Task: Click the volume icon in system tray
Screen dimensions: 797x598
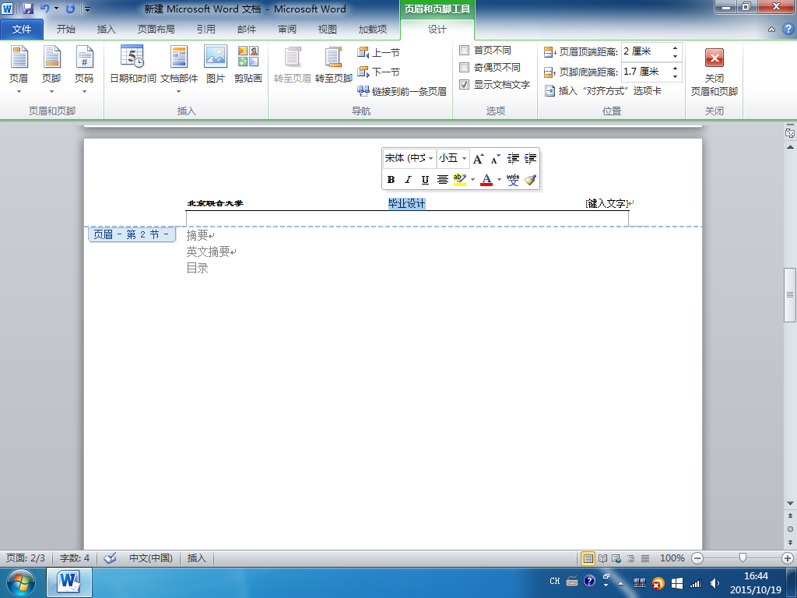Action: click(x=714, y=582)
